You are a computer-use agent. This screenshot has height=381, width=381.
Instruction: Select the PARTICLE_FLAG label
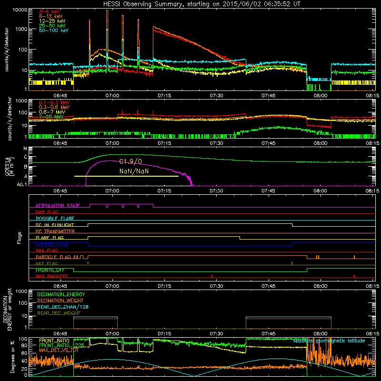tap(53, 257)
